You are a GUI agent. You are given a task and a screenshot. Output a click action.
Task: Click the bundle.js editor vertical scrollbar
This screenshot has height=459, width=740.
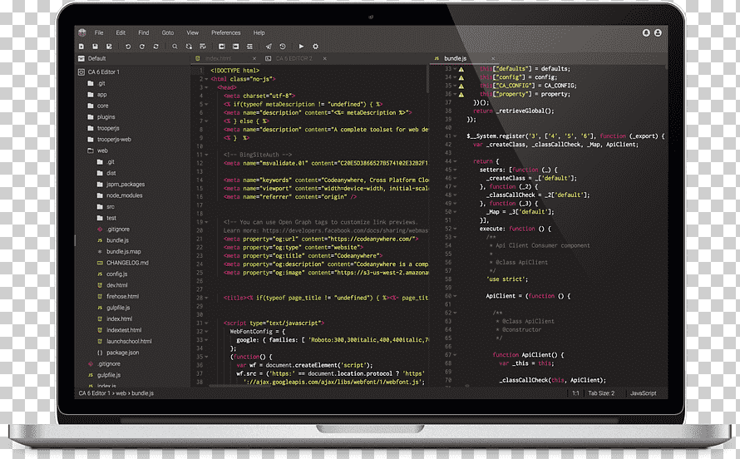[666, 67]
